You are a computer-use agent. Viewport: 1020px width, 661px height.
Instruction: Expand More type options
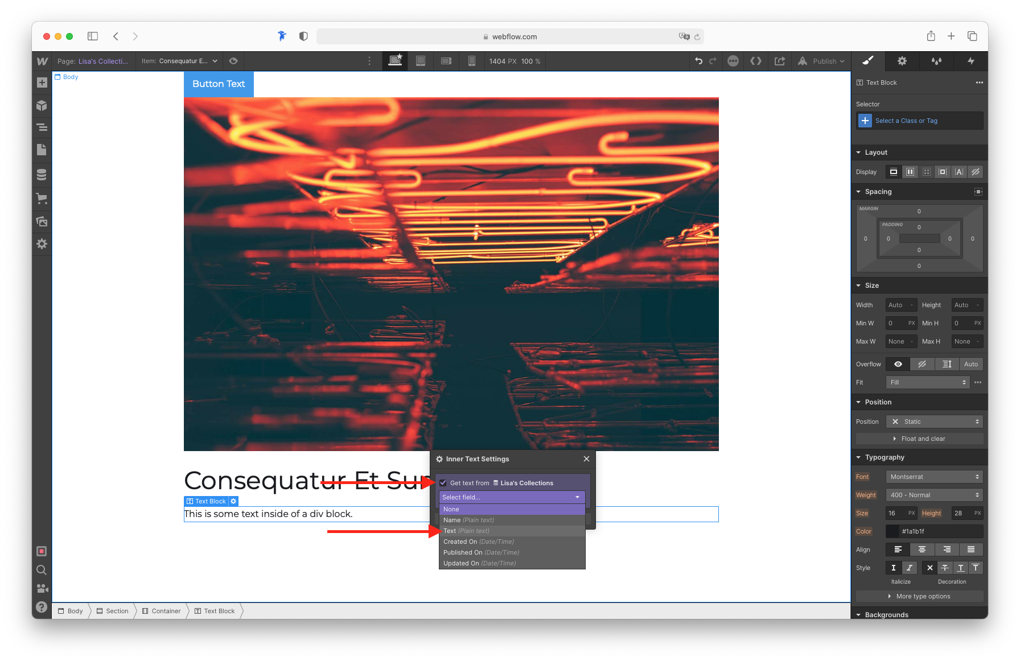click(919, 596)
